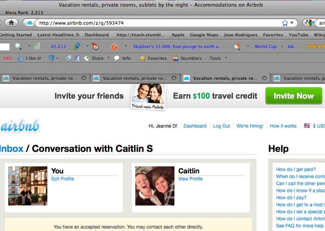This screenshot has height=231, width=325.
Task: Click your own profile photo thumbnail
Action: click(28, 186)
